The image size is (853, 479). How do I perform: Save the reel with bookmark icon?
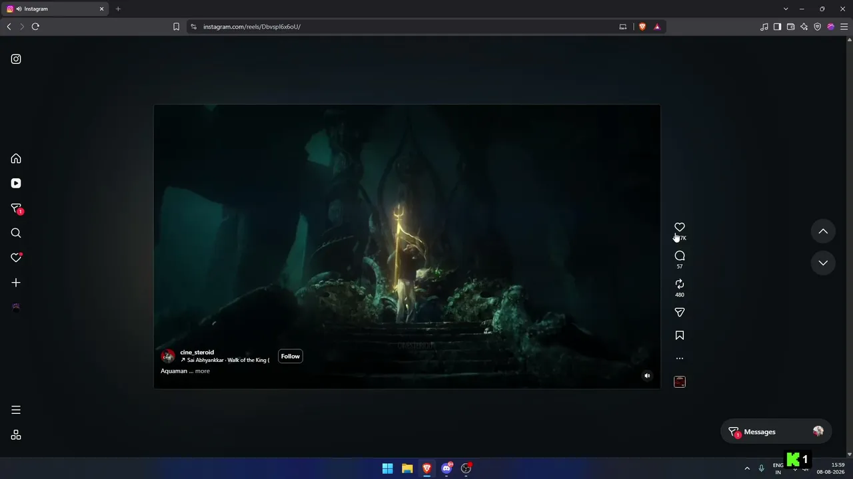(680, 335)
